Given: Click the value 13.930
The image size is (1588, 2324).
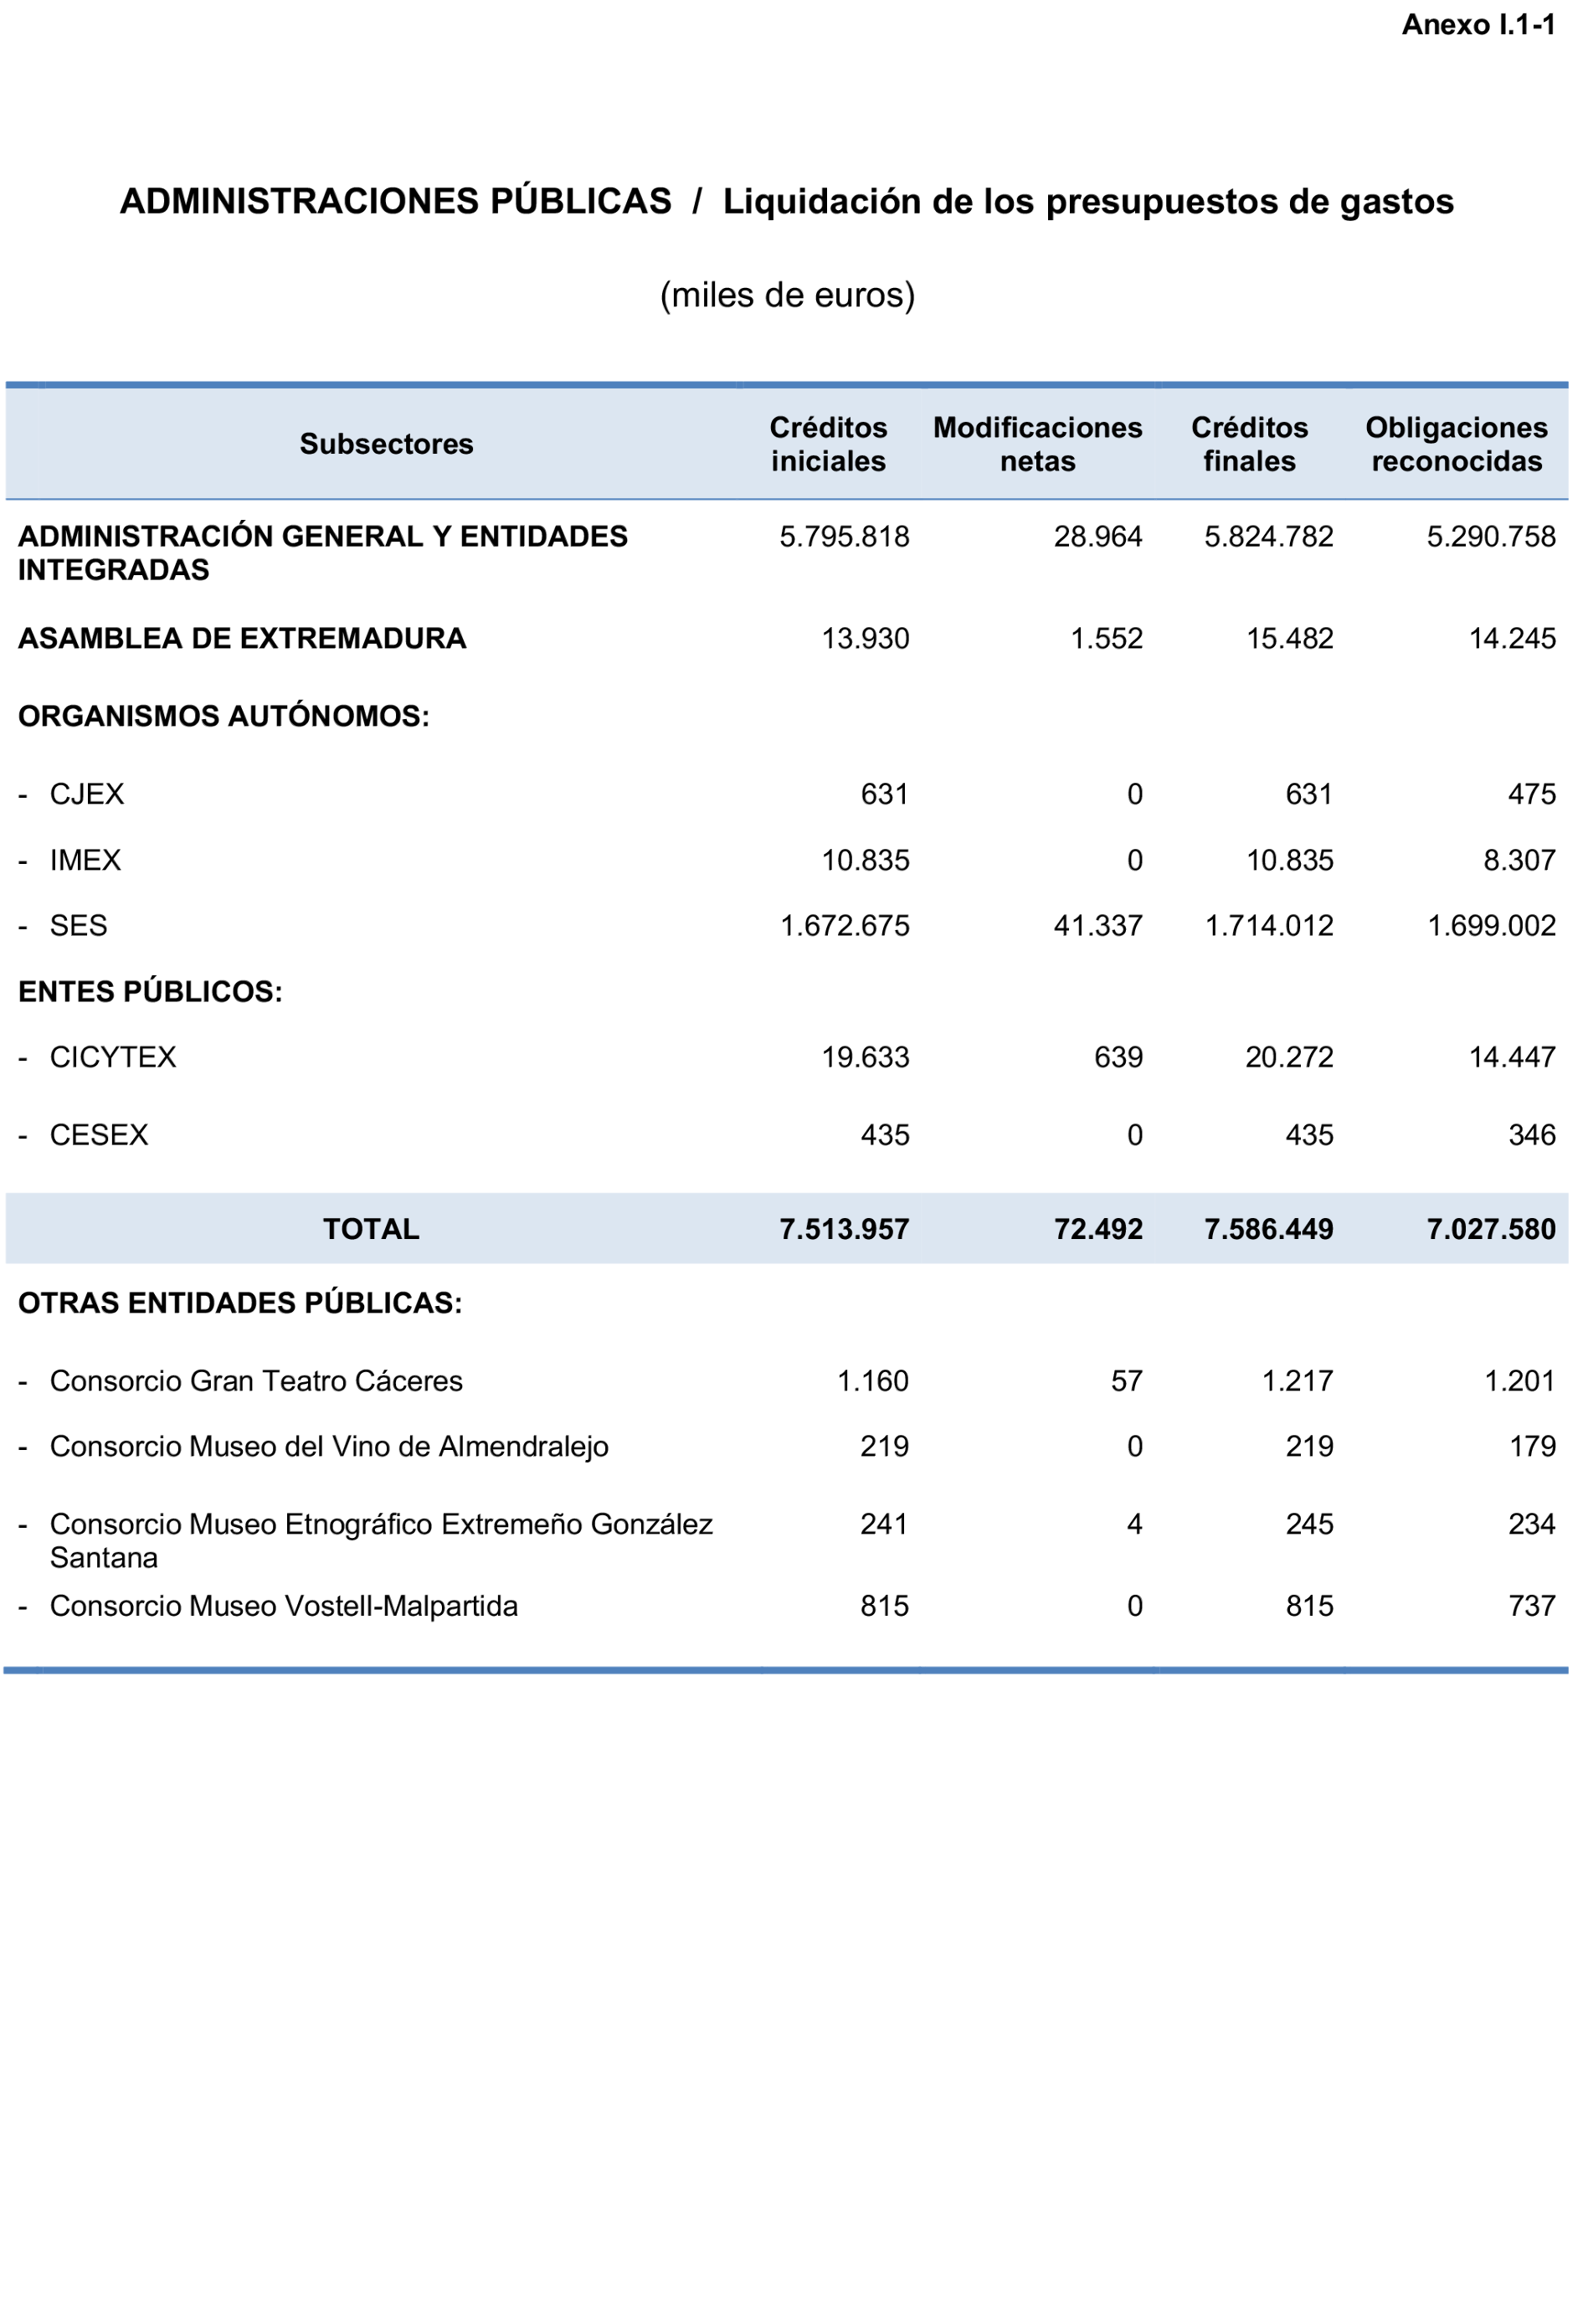Looking at the screenshot, I should point(865,639).
